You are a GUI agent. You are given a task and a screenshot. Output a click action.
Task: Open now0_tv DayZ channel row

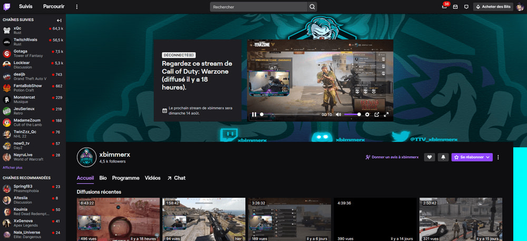(33, 146)
